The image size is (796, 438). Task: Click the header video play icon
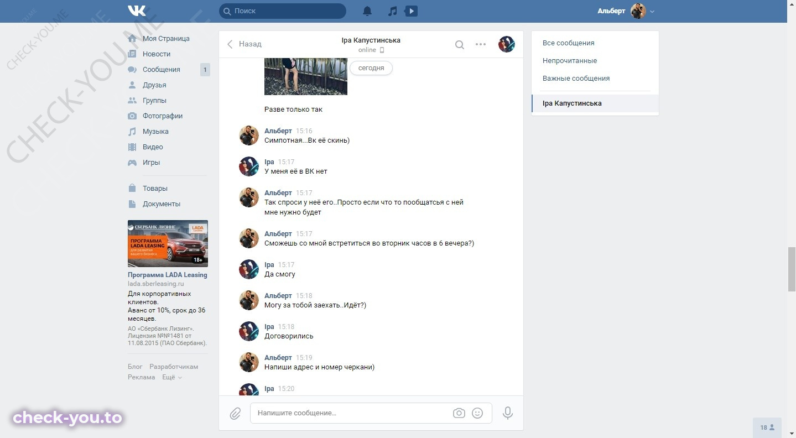pos(411,11)
